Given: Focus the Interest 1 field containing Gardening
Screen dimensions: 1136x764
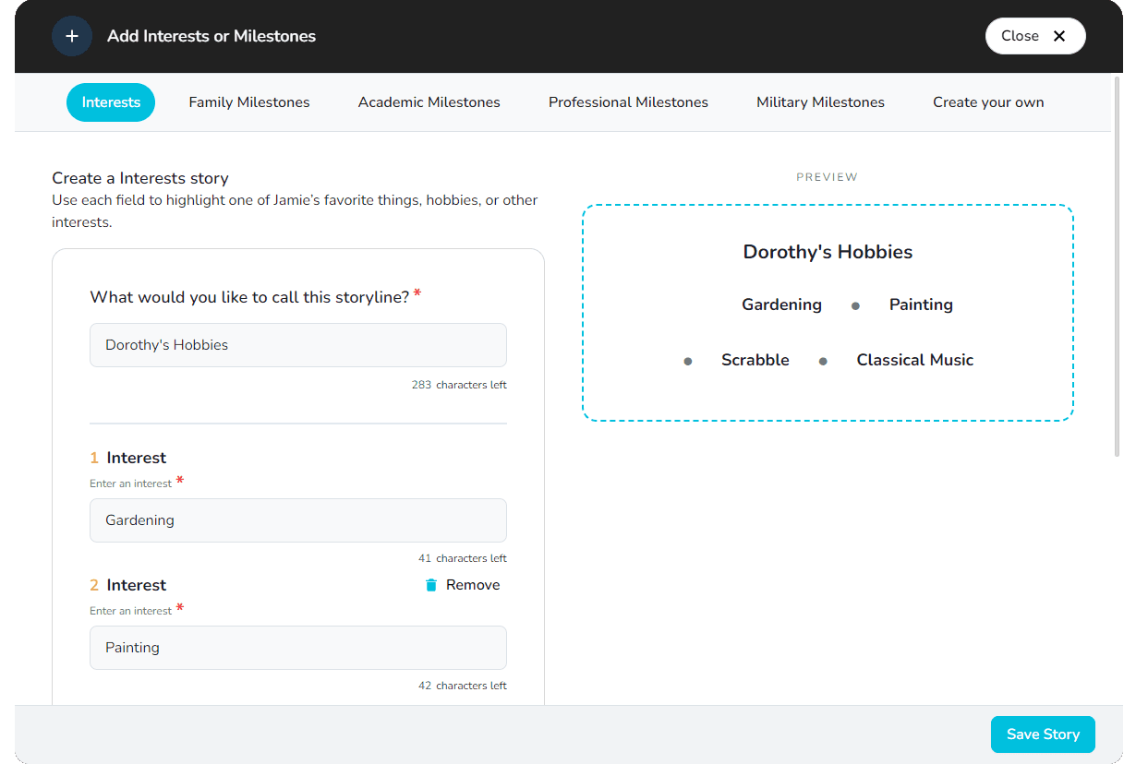Looking at the screenshot, I should [297, 520].
